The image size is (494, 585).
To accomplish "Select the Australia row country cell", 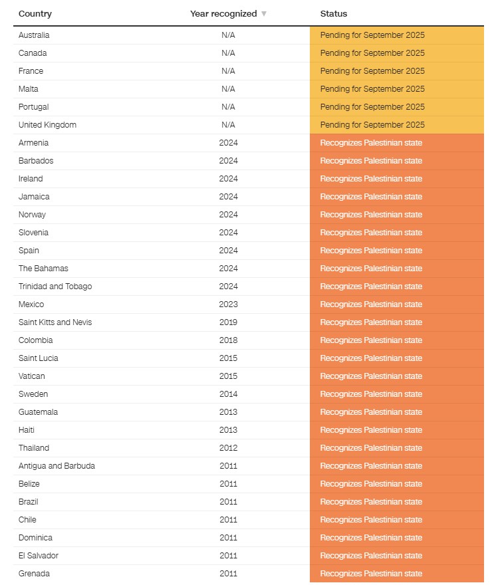I will (34, 35).
